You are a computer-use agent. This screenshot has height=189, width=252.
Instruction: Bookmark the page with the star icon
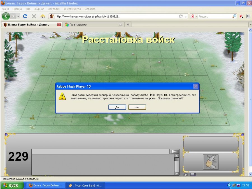[x=181, y=16]
